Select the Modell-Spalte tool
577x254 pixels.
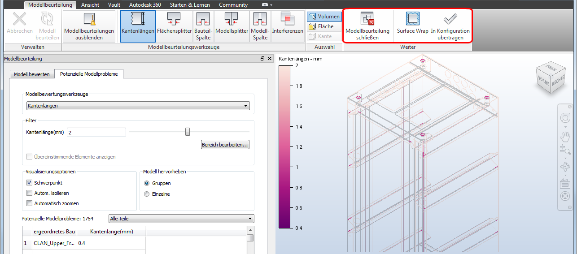pyautogui.click(x=260, y=26)
